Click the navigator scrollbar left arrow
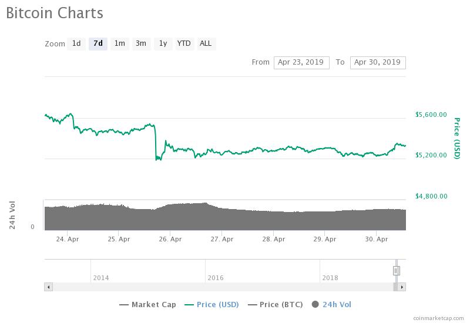Image resolution: width=470 pixels, height=323 pixels. [49, 287]
